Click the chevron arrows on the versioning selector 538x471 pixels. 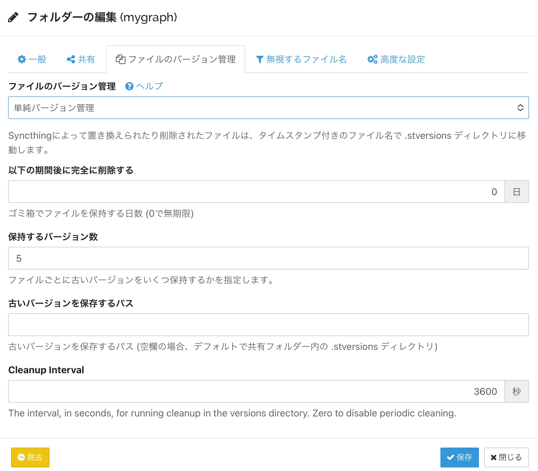(x=520, y=108)
